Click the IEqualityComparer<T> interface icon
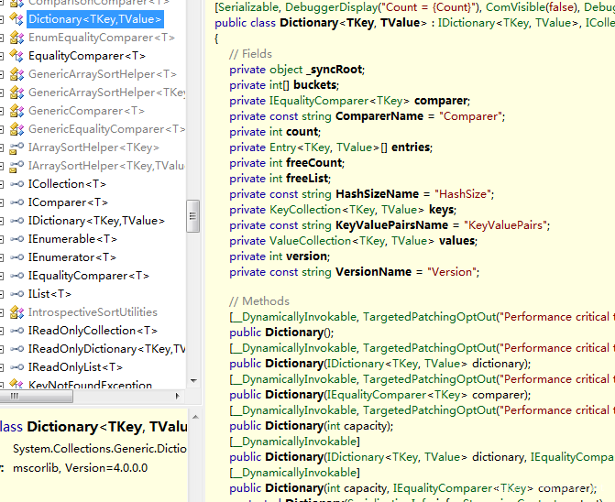Screen dimensions: 615x502 (16, 276)
